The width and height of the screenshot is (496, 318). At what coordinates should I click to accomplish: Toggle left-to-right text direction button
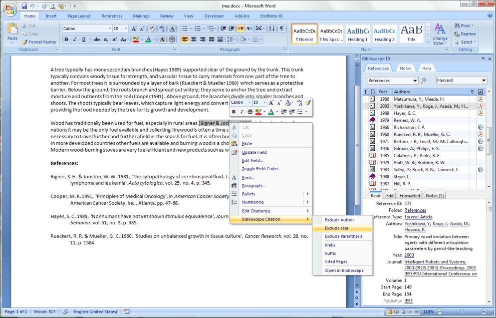point(240,29)
